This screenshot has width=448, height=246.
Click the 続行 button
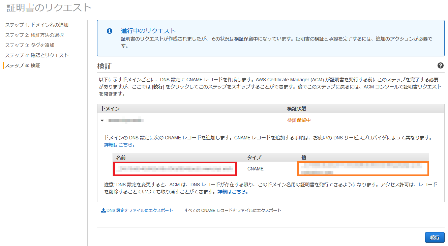(435, 237)
